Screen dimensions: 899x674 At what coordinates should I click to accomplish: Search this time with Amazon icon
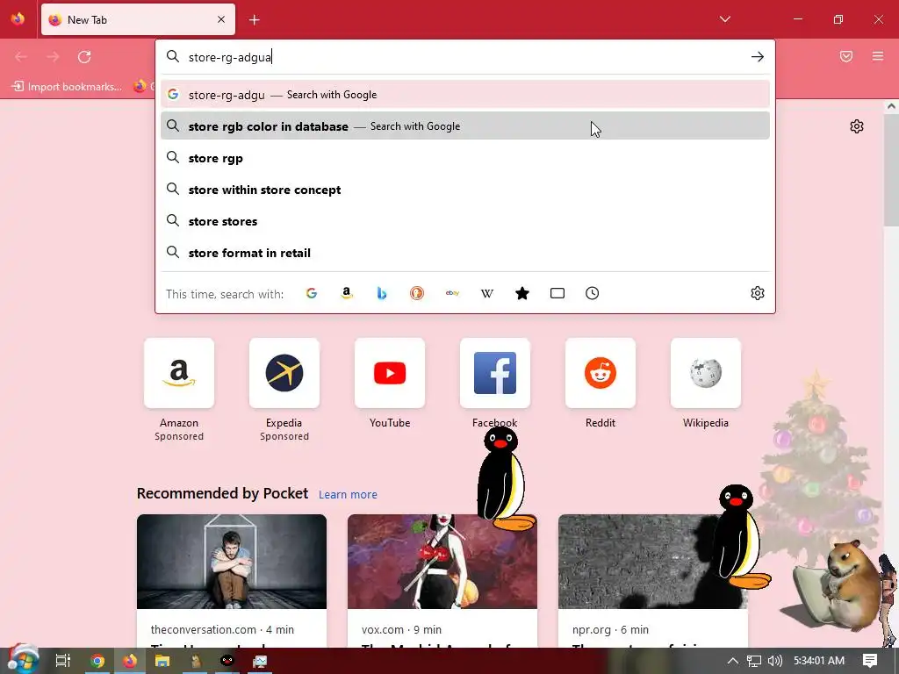(346, 293)
